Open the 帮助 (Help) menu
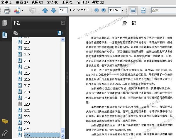The height and width of the screenshot is (139, 176). click(98, 2)
